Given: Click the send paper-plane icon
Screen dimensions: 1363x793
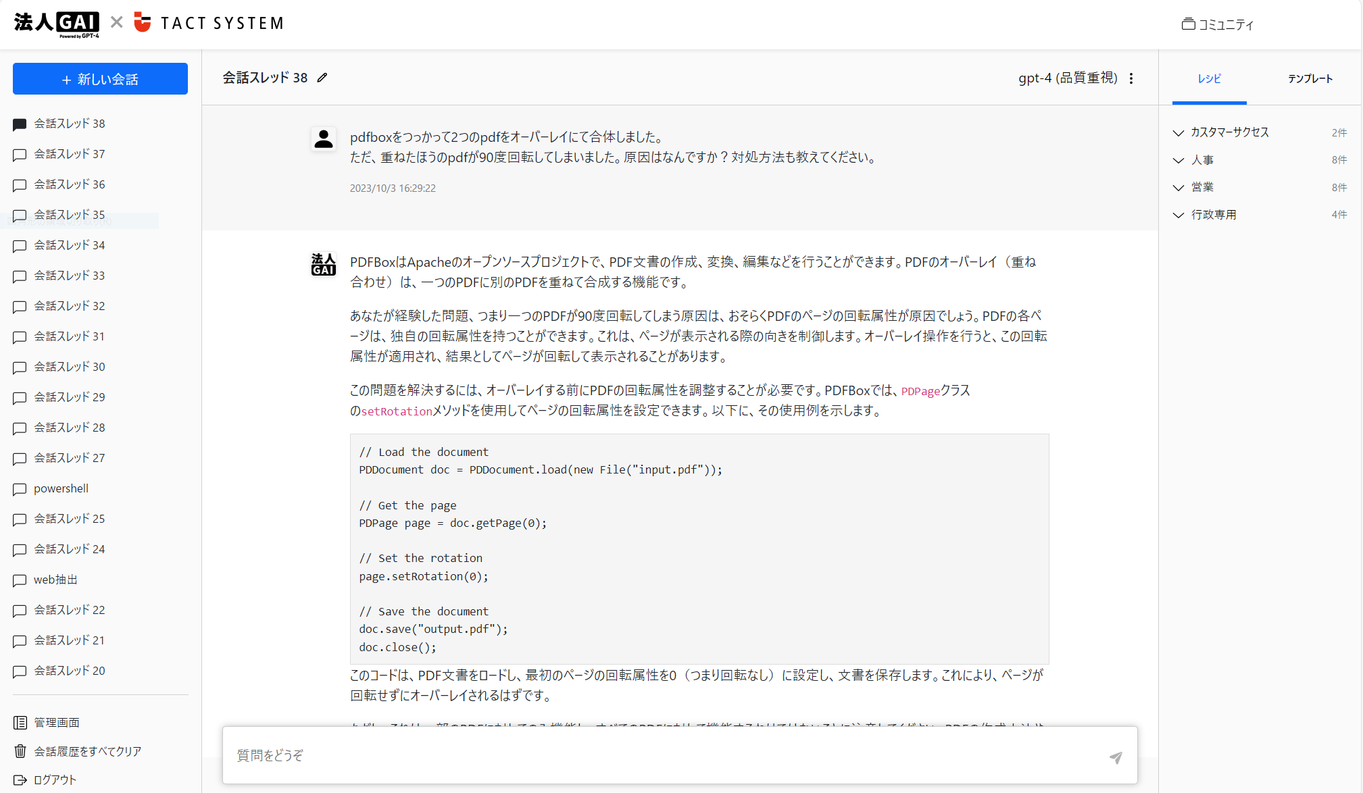Looking at the screenshot, I should pyautogui.click(x=1116, y=757).
